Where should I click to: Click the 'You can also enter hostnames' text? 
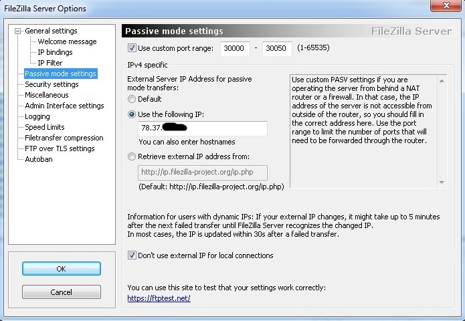[187, 142]
